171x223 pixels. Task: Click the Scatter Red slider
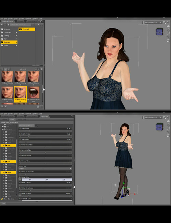pyautogui.click(x=45, y=142)
